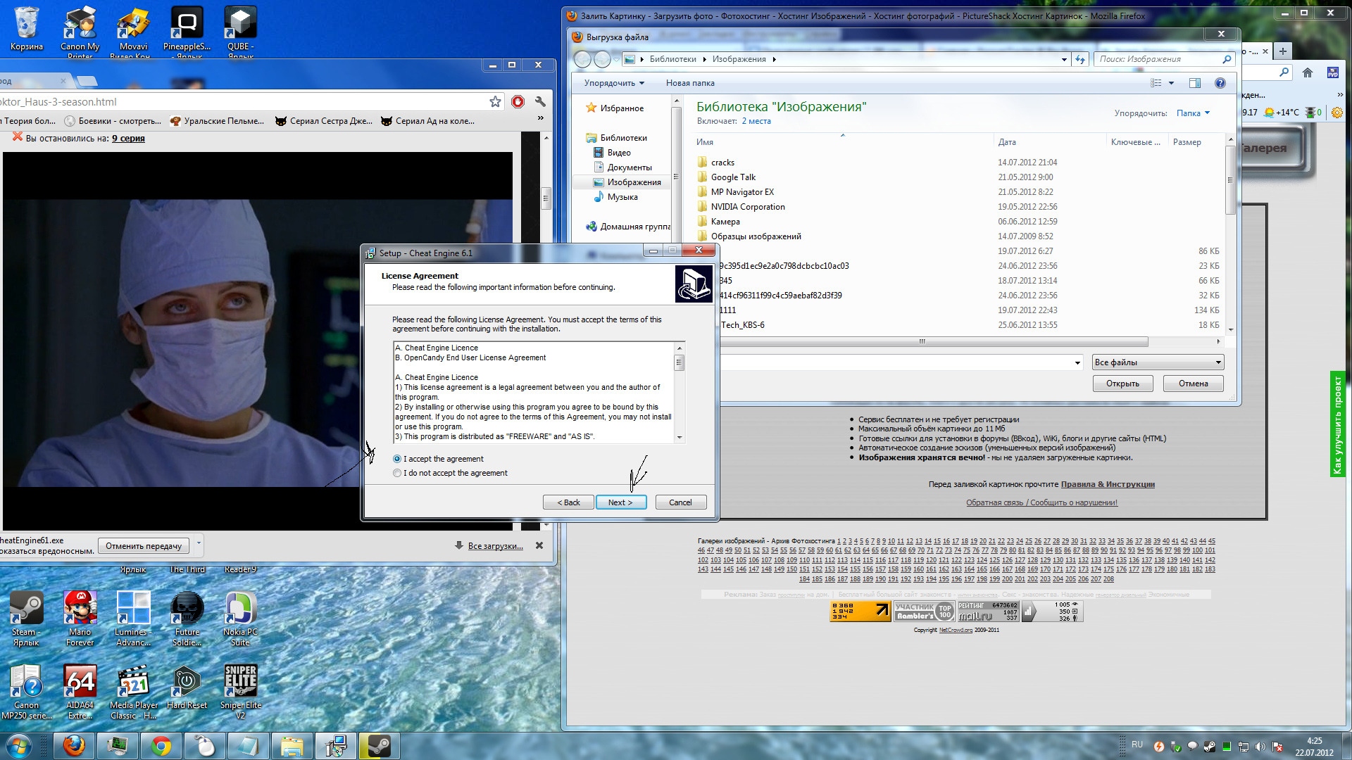The image size is (1352, 760).
Task: Toggle the preview pane icon in file dialog
Action: pos(1195,83)
